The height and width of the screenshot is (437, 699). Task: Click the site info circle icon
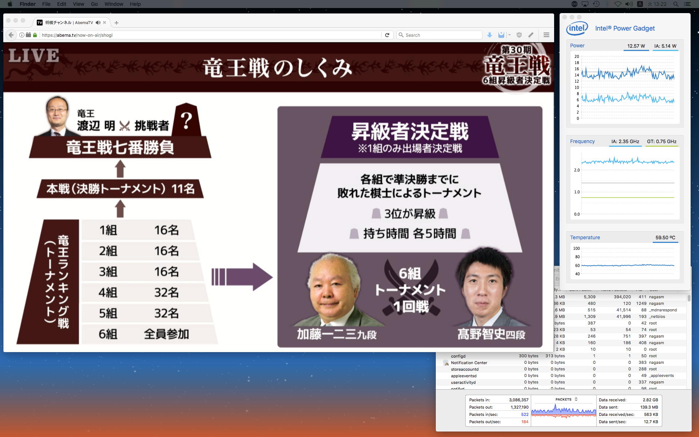point(22,35)
